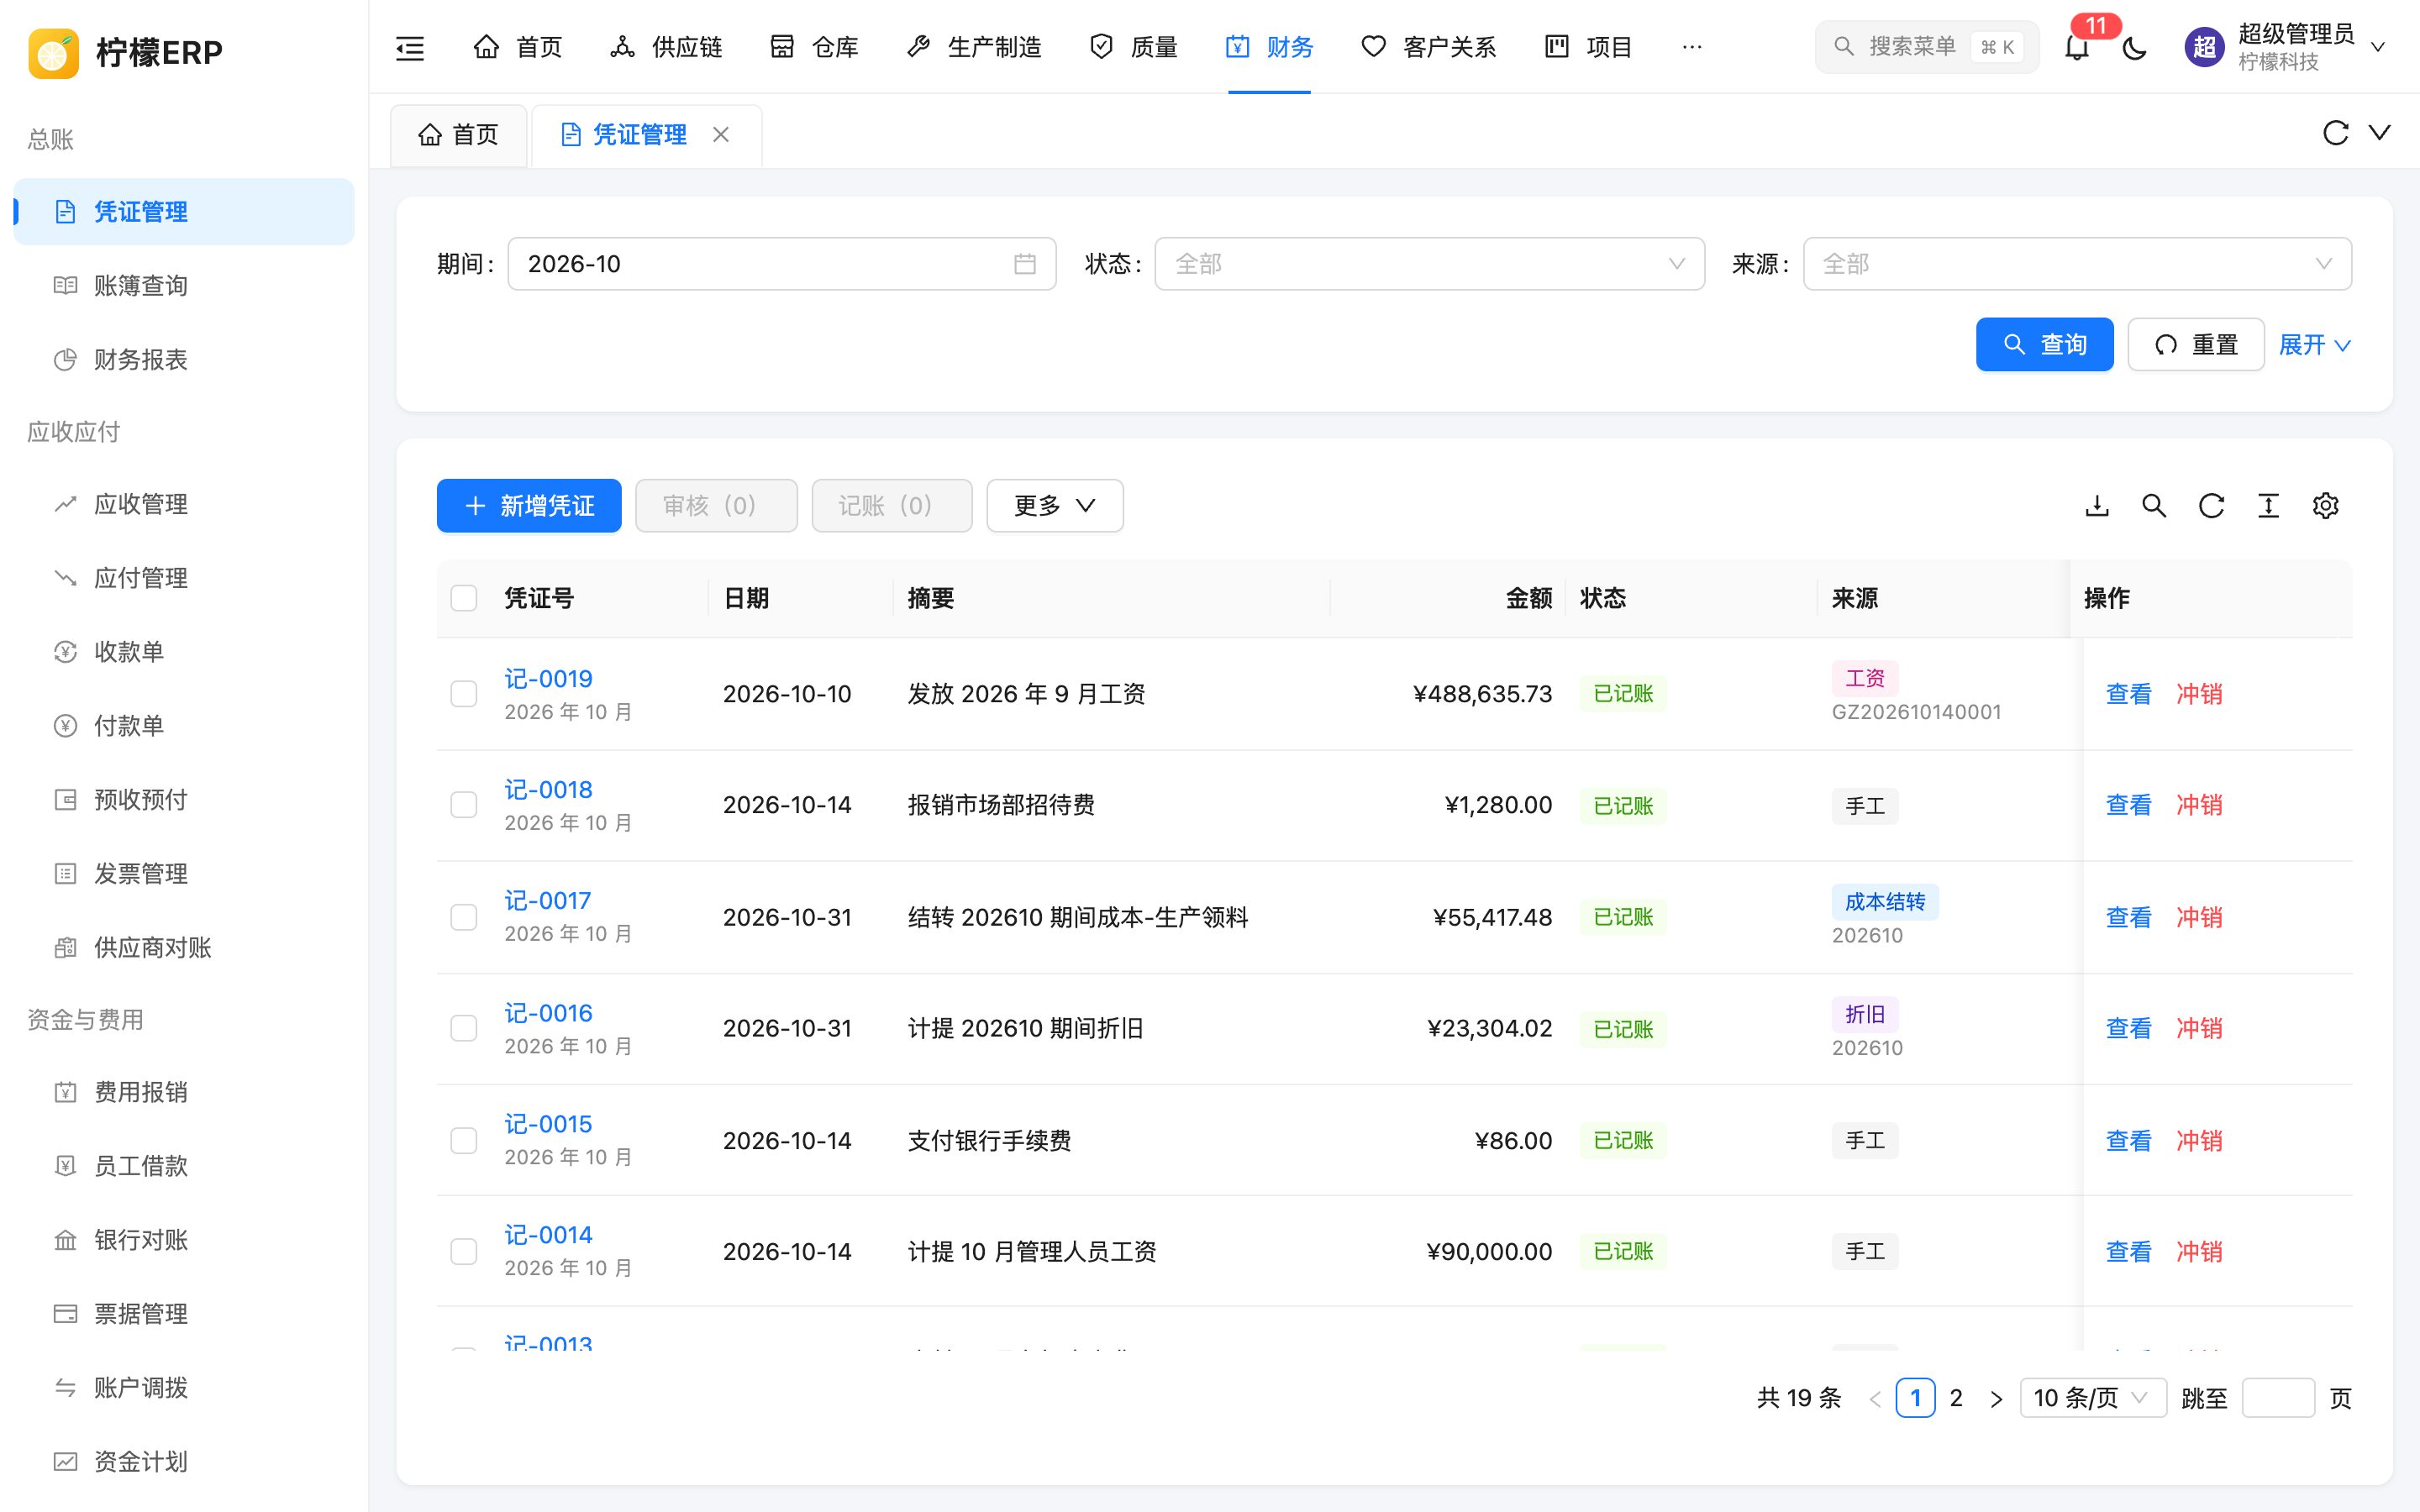Viewport: 2420px width, 1512px height.
Task: Check the row 记-0019 checkbox
Action: tap(464, 694)
